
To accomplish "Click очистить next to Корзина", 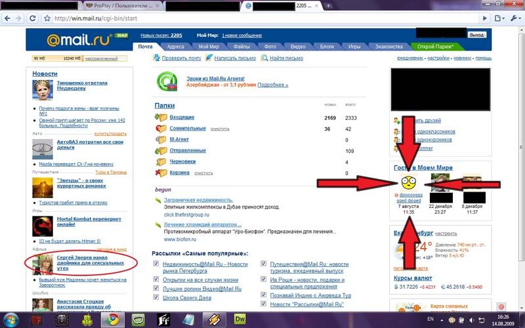I will [x=203, y=173].
